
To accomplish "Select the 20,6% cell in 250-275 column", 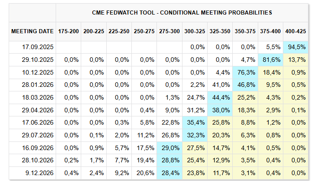I will (x=144, y=173).
